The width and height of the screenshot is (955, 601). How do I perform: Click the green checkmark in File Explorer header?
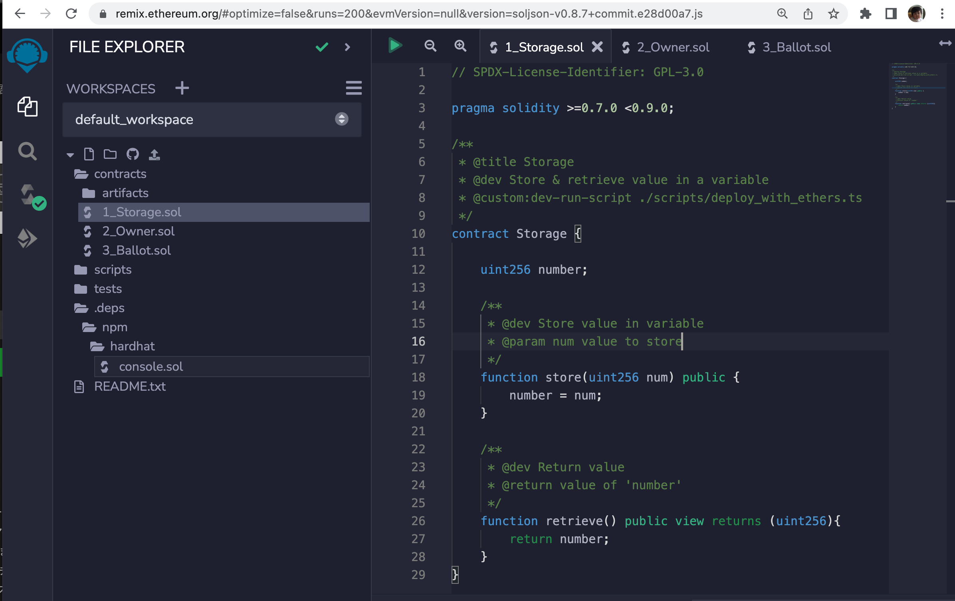322,47
